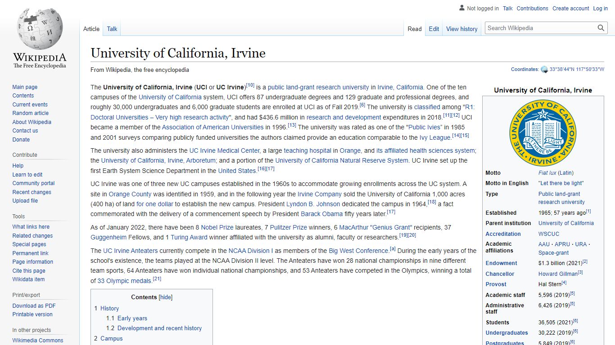Viewport: 615px width, 345px height.
Task: Open the Irvine, California link
Action: pos(400,87)
